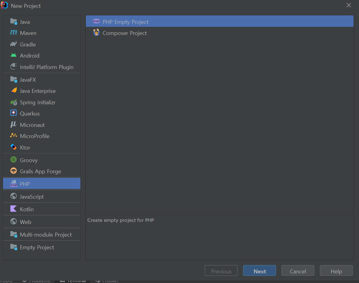
Task: Click the Multi-module Project folder icon
Action: 14,234
